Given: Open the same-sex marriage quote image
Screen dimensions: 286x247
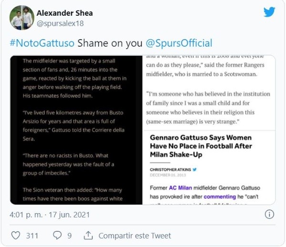Looking at the screenshot, I should coord(209,93).
